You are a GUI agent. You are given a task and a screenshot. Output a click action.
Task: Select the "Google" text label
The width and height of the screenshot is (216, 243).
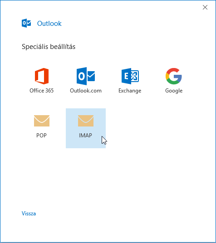(174, 91)
